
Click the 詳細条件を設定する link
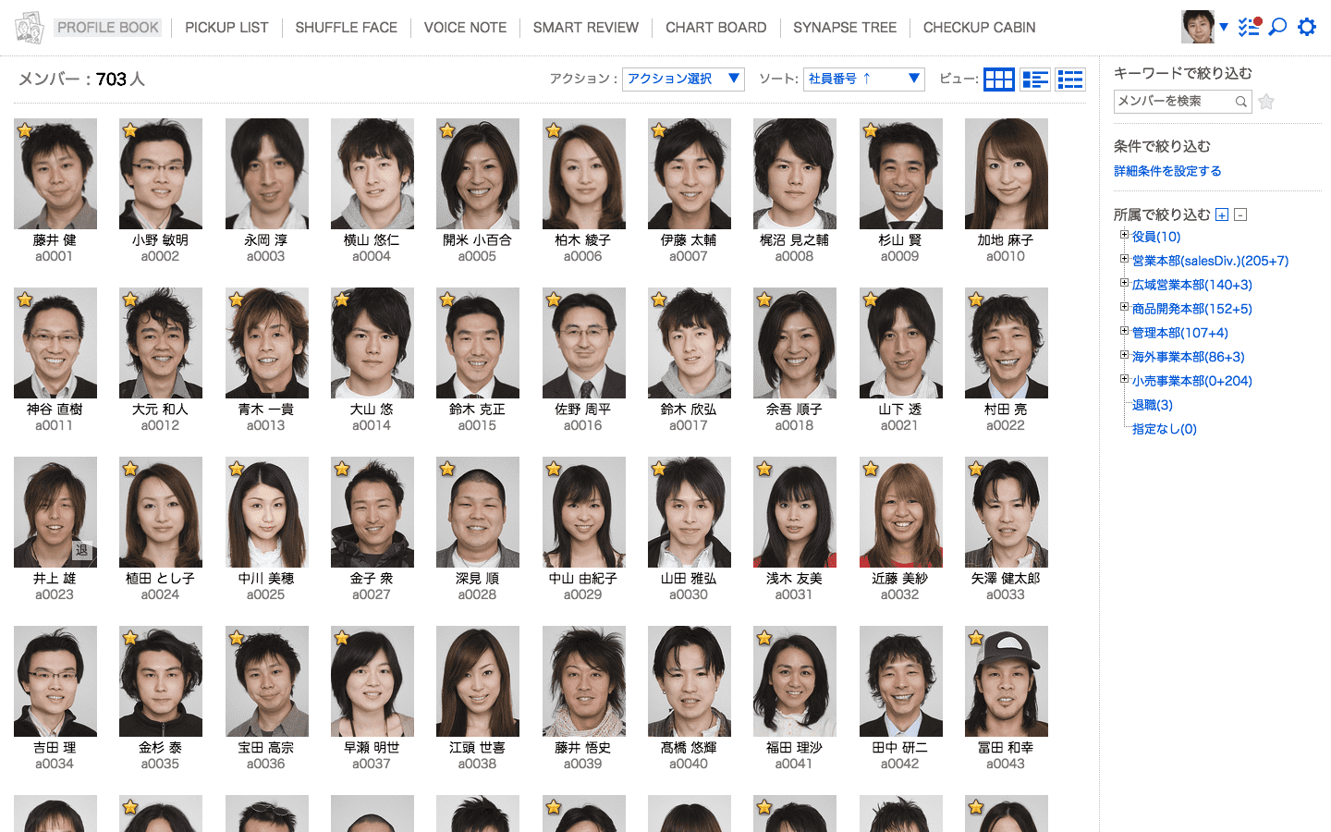click(1167, 171)
